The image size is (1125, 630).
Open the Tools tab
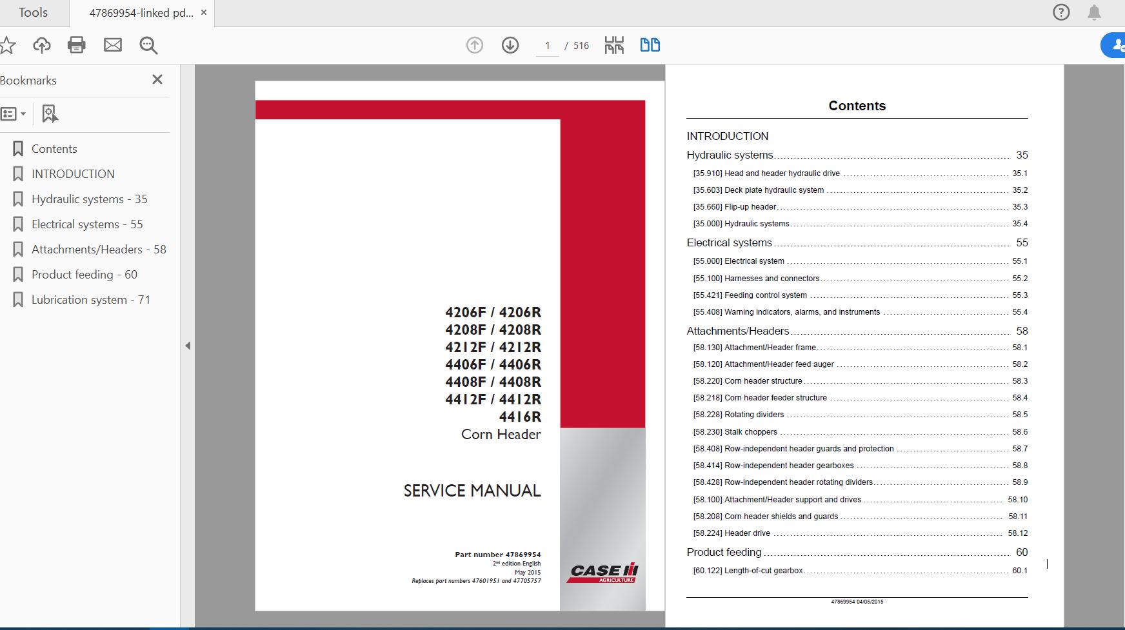click(34, 13)
